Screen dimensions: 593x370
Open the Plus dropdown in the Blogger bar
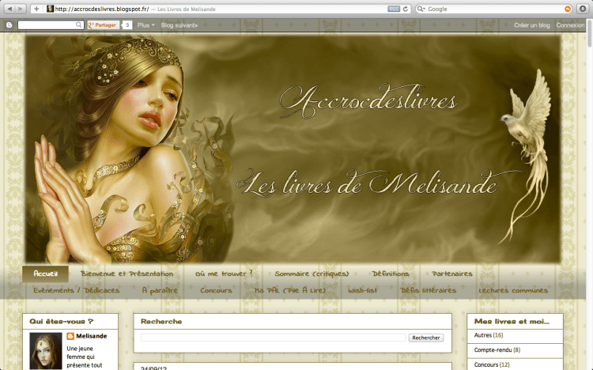145,25
